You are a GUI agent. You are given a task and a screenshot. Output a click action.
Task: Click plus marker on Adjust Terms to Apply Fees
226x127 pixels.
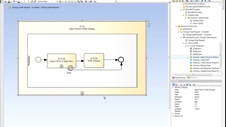click(x=61, y=66)
